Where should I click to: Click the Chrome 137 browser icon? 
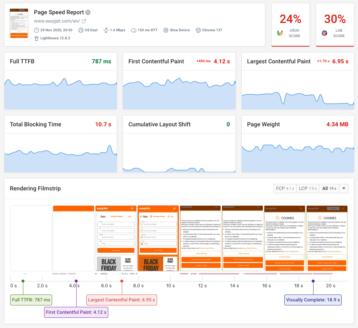(198, 30)
